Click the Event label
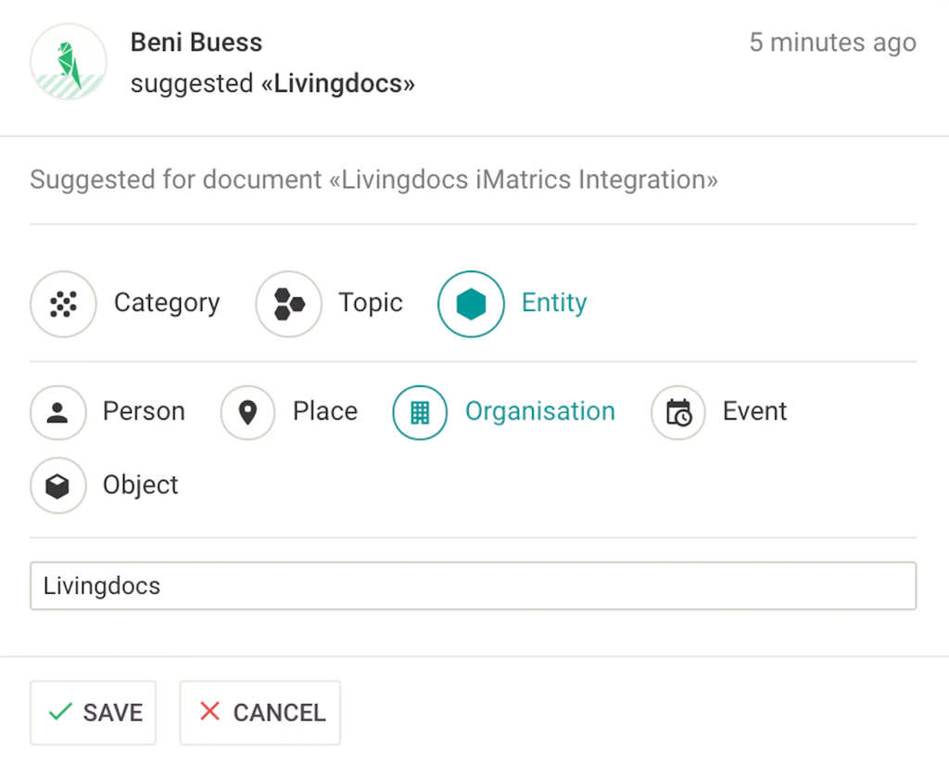The width and height of the screenshot is (949, 766). (x=754, y=411)
